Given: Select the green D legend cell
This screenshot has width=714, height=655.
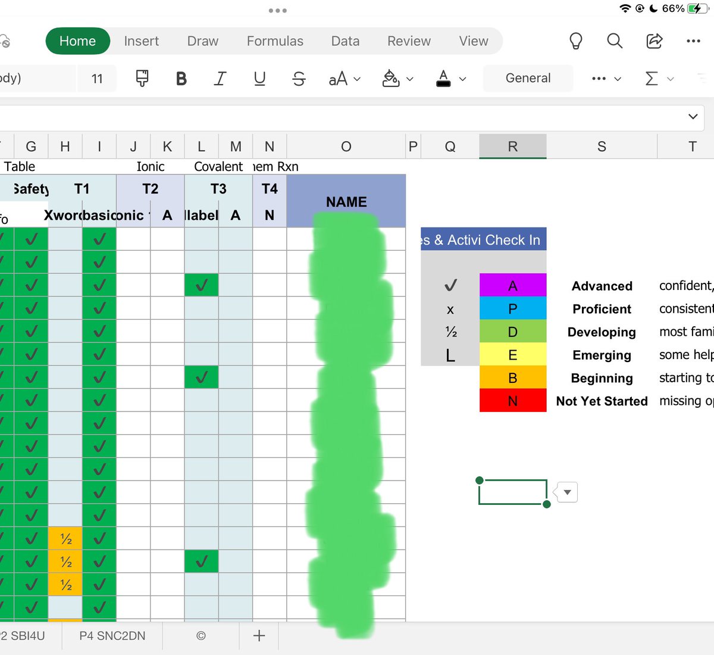Looking at the screenshot, I should point(513,332).
